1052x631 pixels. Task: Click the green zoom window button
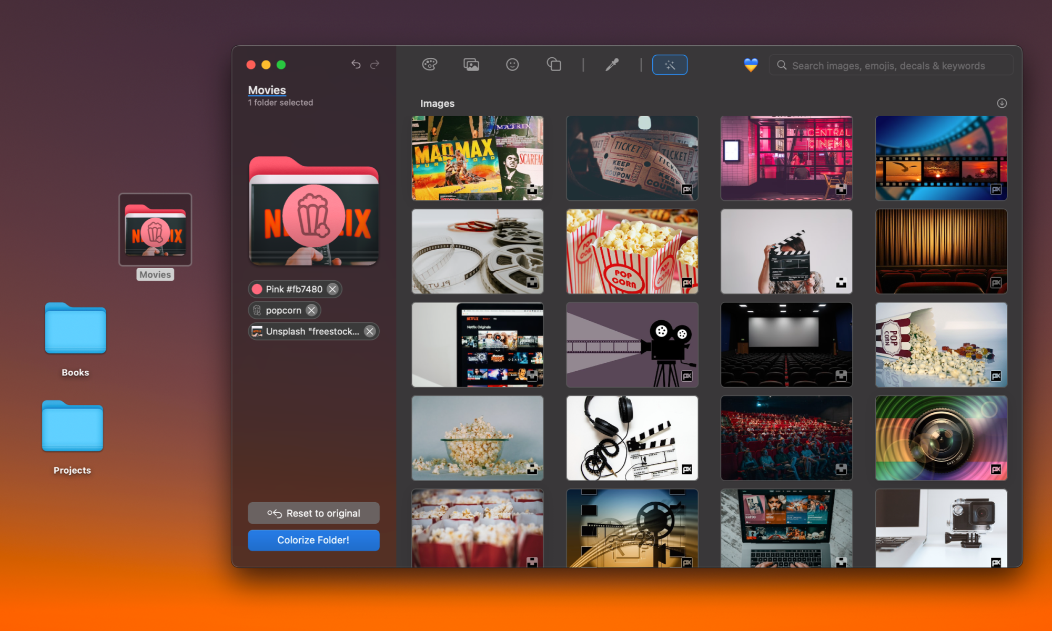[x=281, y=65]
